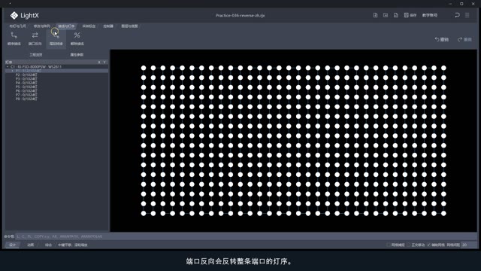Click the Y button in light list header
Image resolution: width=481 pixels, height=271 pixels.
[x=104, y=62]
